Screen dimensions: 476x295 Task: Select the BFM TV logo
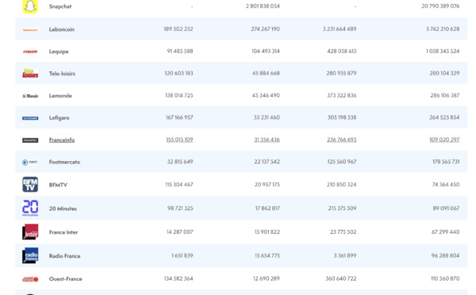click(x=30, y=185)
